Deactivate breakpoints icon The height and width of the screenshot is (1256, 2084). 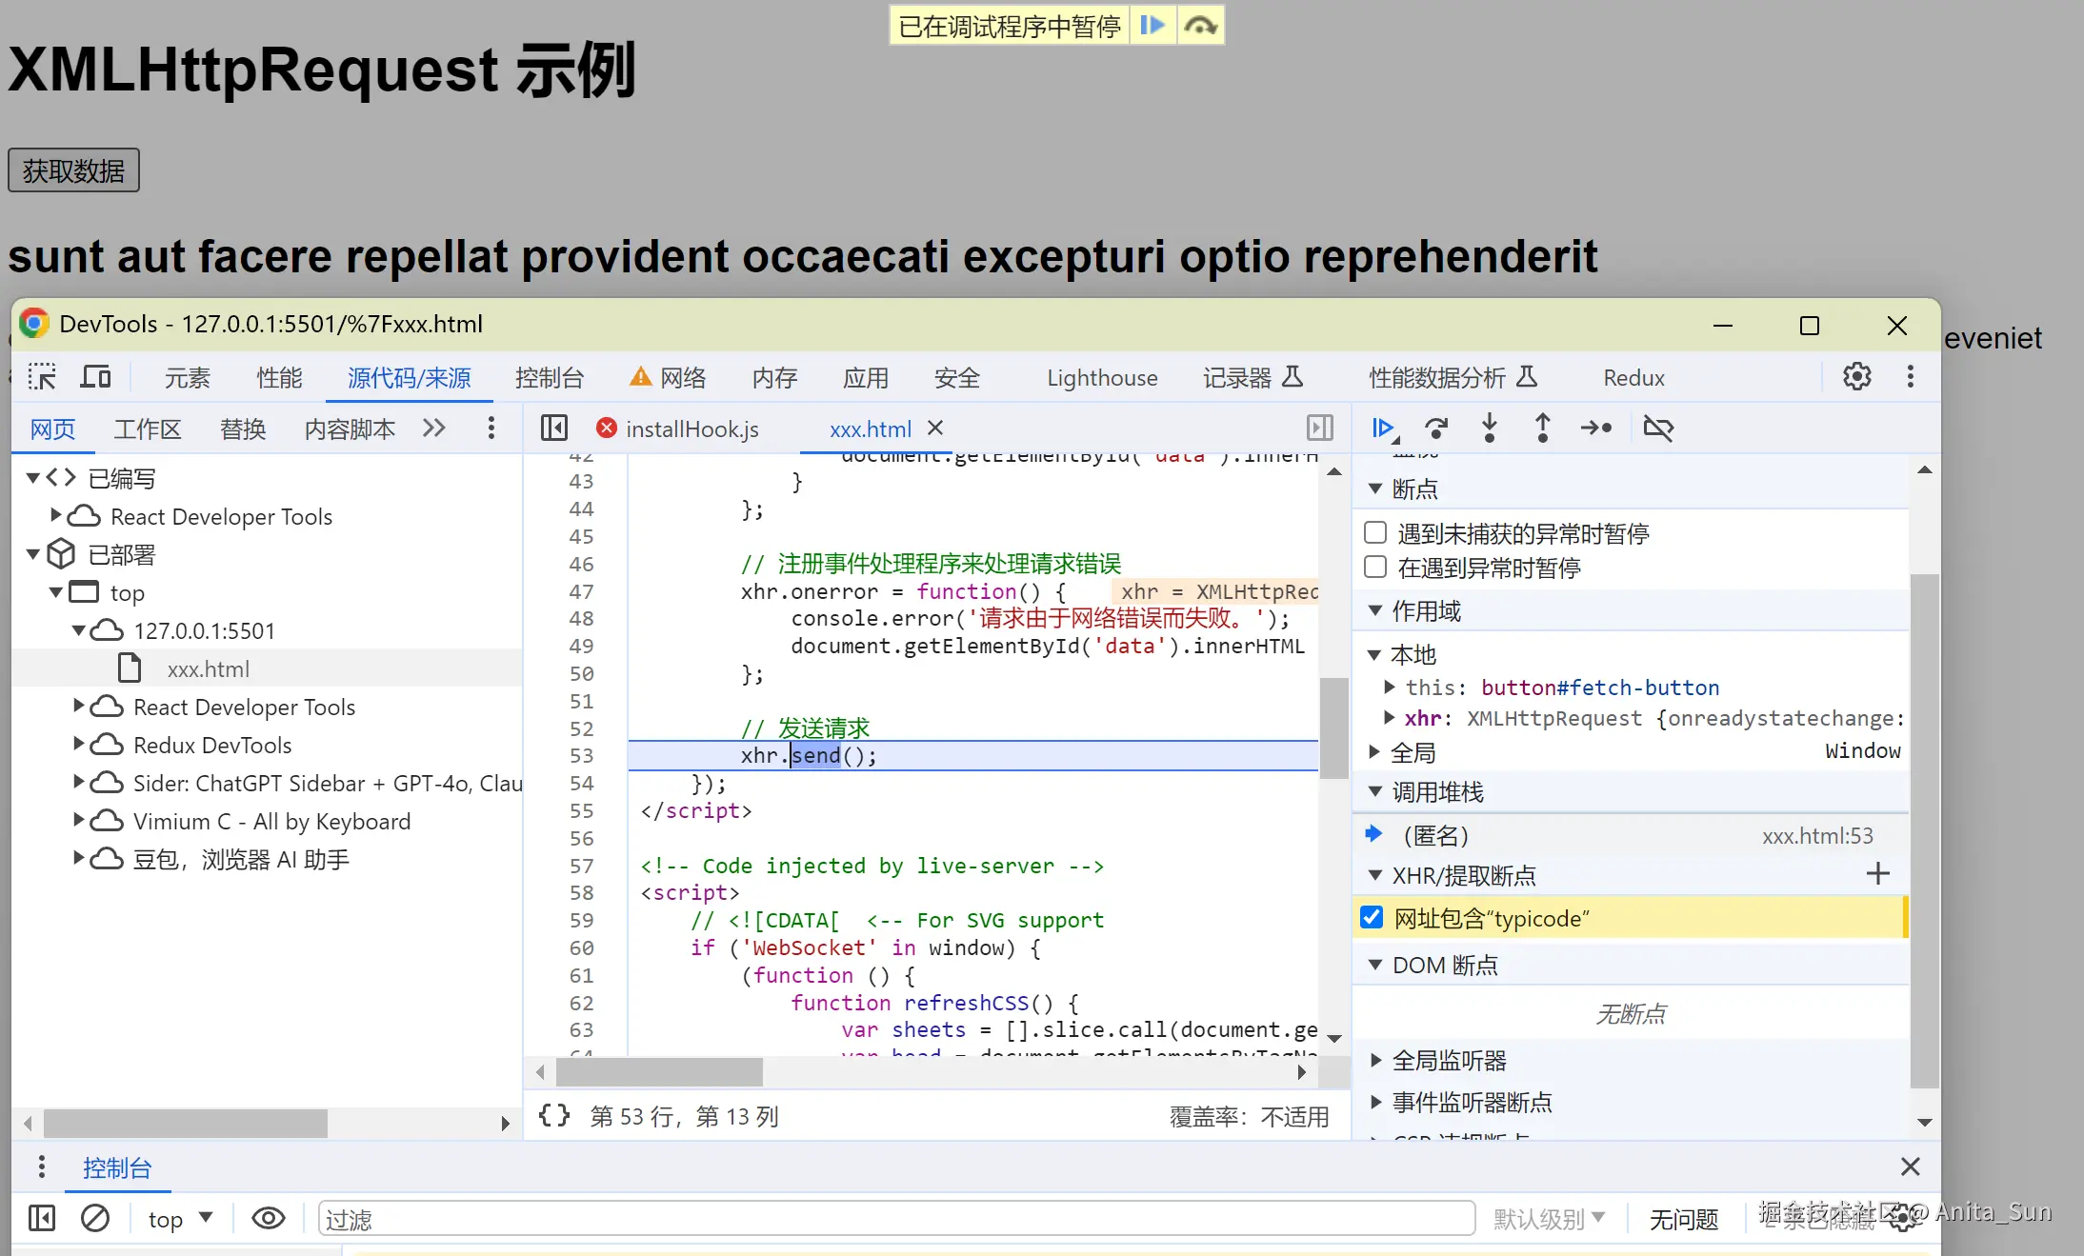tap(1658, 429)
